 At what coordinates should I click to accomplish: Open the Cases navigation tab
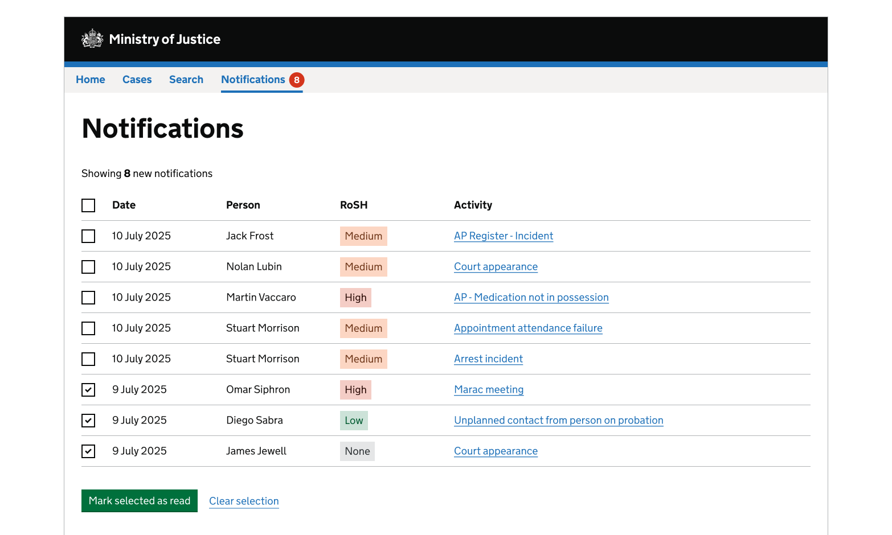137,80
